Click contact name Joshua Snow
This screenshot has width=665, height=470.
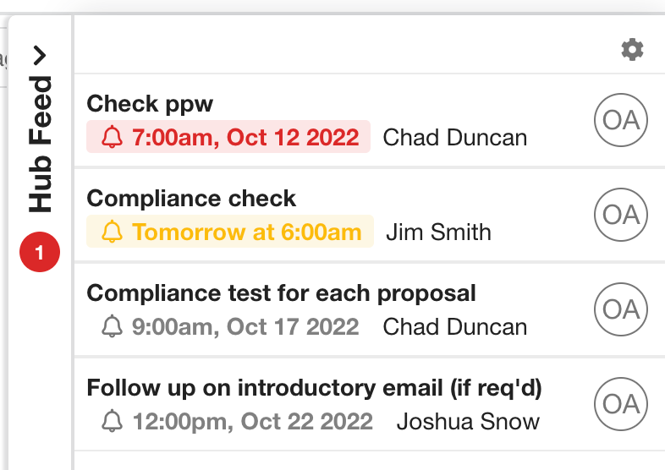click(468, 421)
